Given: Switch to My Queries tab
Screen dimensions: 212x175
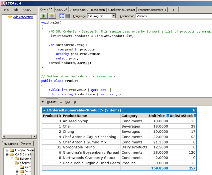Looking at the screenshot, I should click(11, 144).
